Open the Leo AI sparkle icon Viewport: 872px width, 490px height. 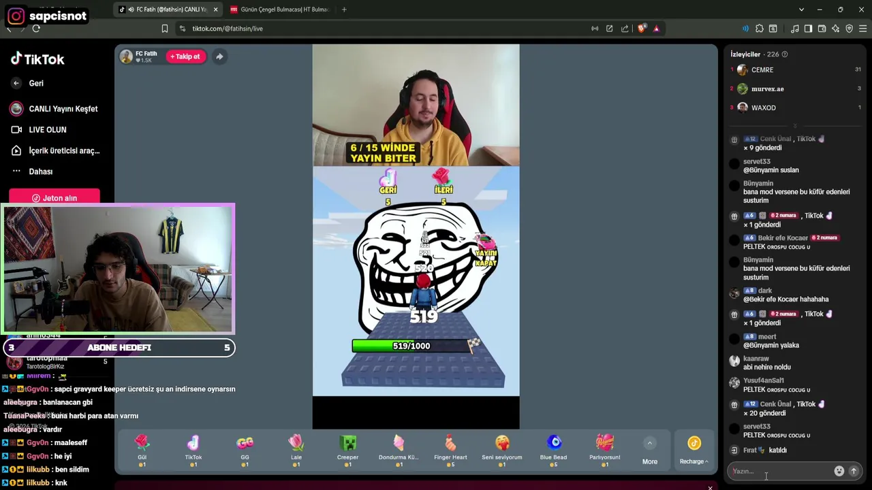point(835,29)
